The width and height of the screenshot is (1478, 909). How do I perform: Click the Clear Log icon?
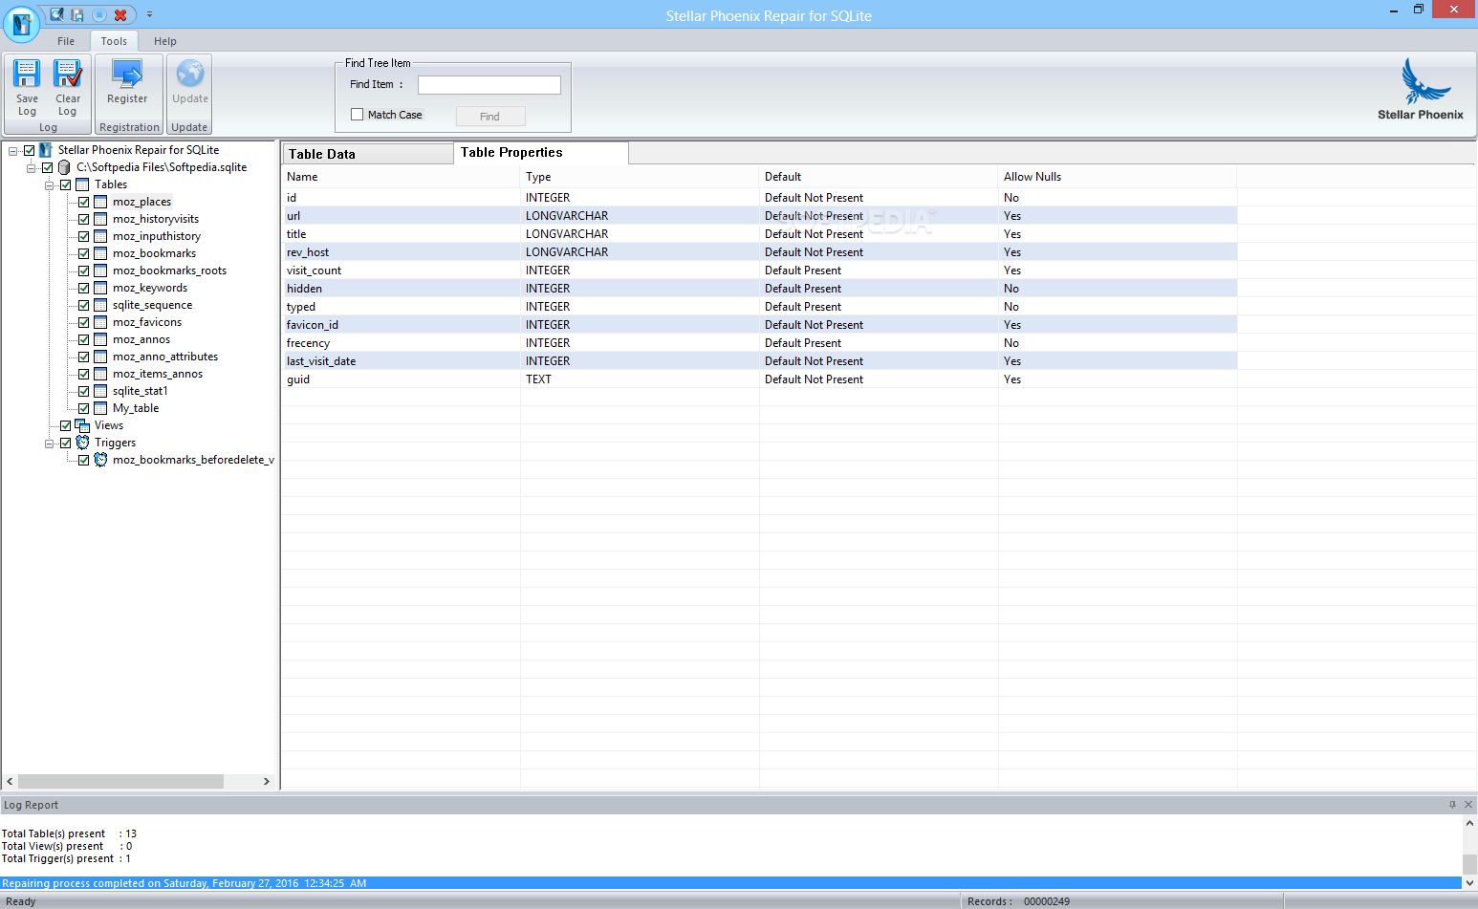[68, 74]
